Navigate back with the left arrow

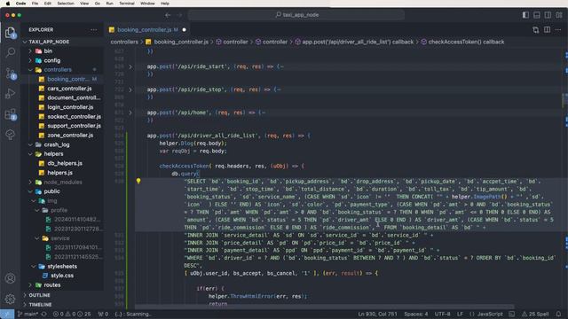pos(168,15)
